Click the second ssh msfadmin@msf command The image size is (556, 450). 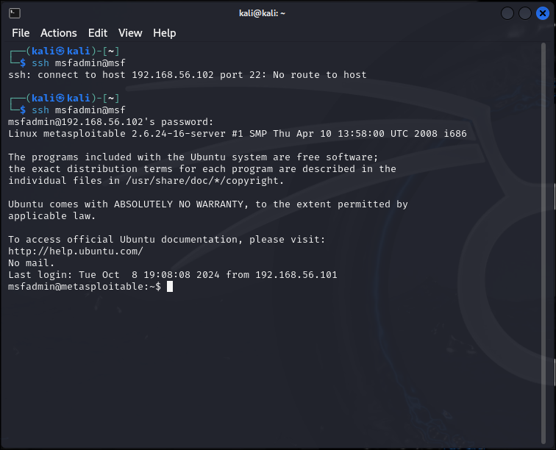pyautogui.click(x=79, y=110)
